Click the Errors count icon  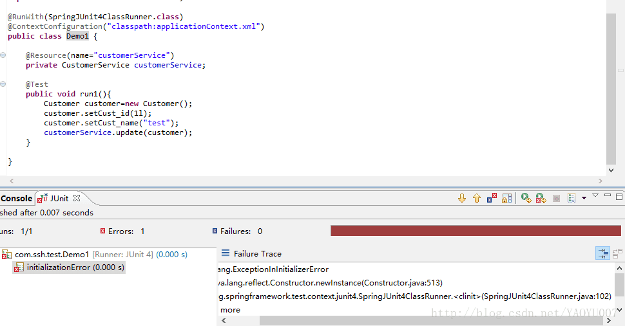pos(102,231)
